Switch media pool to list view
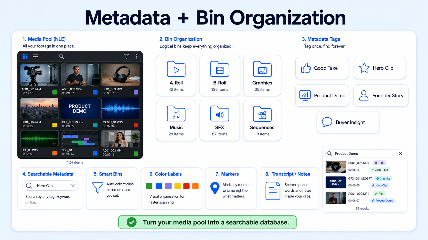Image resolution: width=428 pixels, height=240 pixels. tap(35, 56)
